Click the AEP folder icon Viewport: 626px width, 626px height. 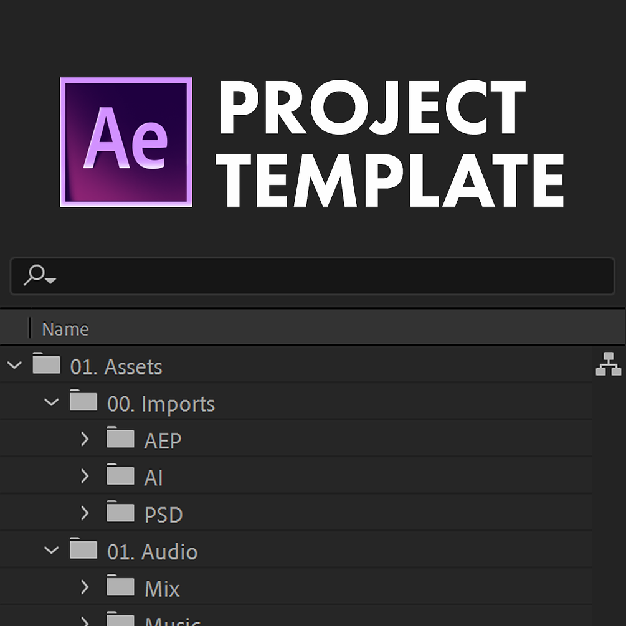120,439
